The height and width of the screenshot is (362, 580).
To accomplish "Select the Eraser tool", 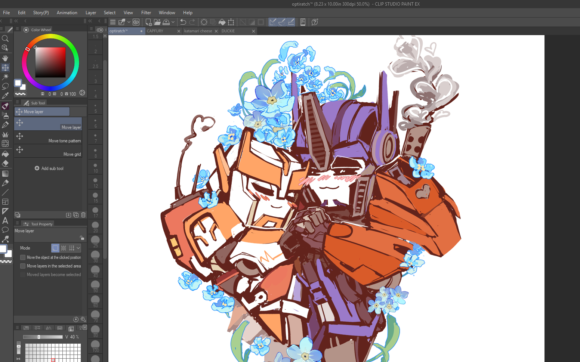I will [x=5, y=163].
